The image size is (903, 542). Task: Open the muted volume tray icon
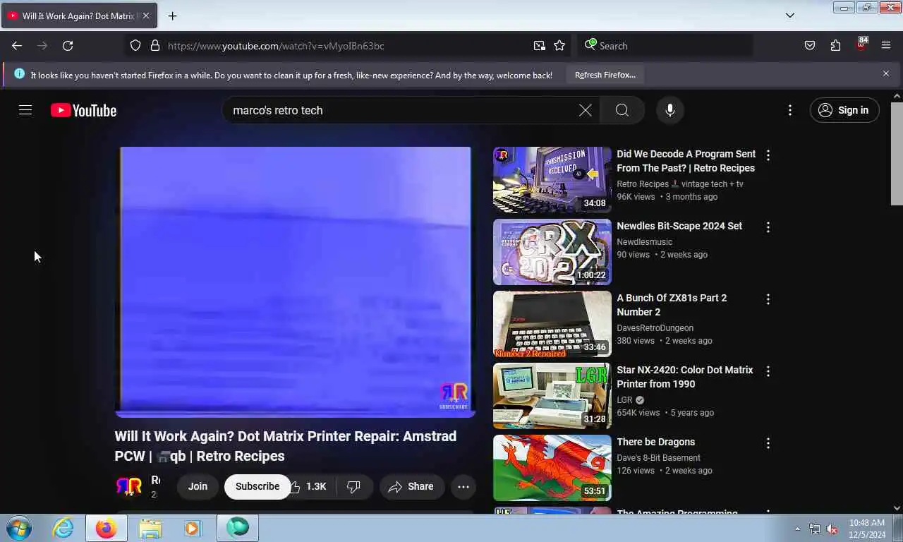832,529
